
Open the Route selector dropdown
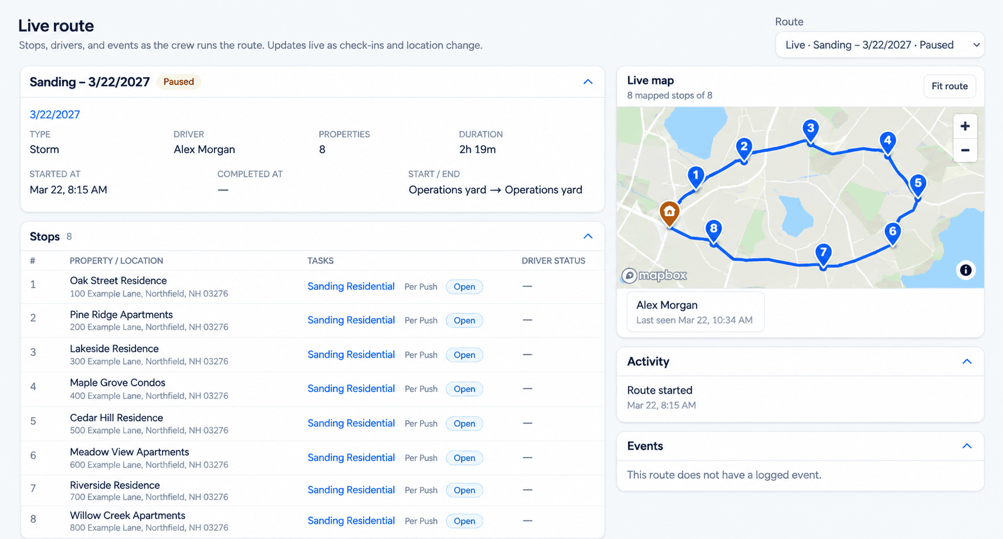click(880, 45)
